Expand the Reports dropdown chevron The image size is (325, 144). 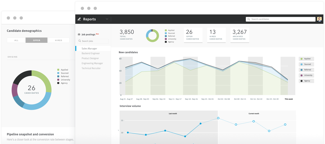107,19
